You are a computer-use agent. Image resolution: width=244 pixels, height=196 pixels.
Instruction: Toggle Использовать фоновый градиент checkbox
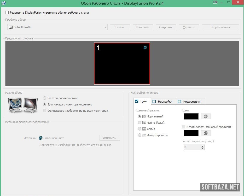pyautogui.click(x=184, y=127)
